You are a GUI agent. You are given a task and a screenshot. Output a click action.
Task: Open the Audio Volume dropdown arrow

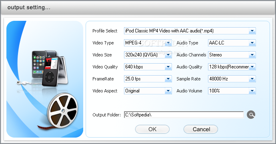pos(252,91)
